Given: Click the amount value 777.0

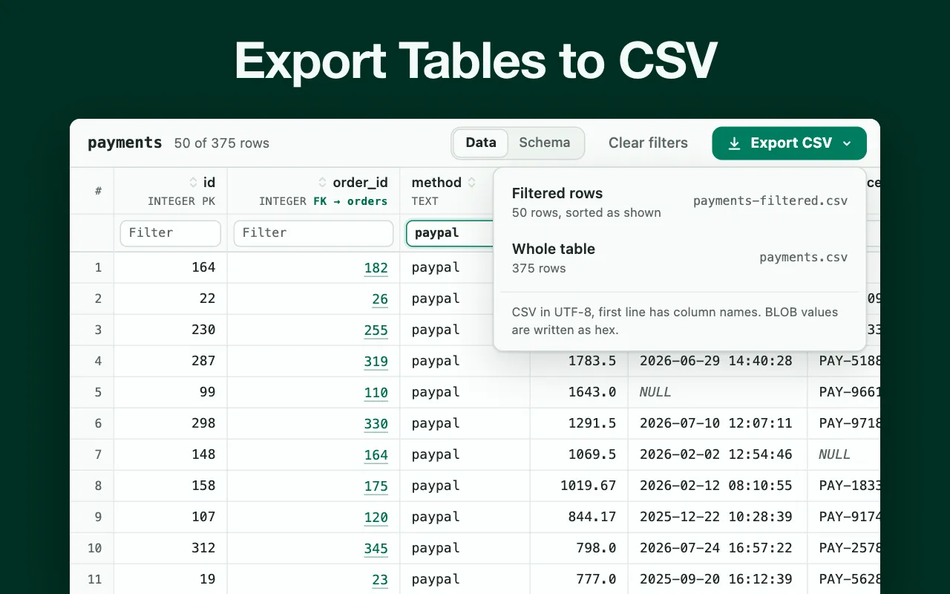Looking at the screenshot, I should 596,579.
